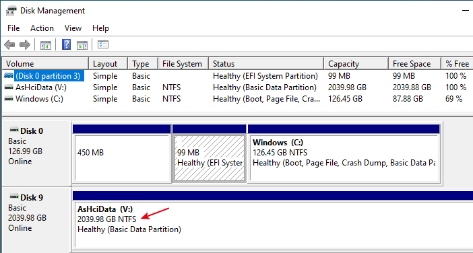The height and width of the screenshot is (253, 473).
Task: Sort by the Free Space column header
Action: pyautogui.click(x=414, y=64)
